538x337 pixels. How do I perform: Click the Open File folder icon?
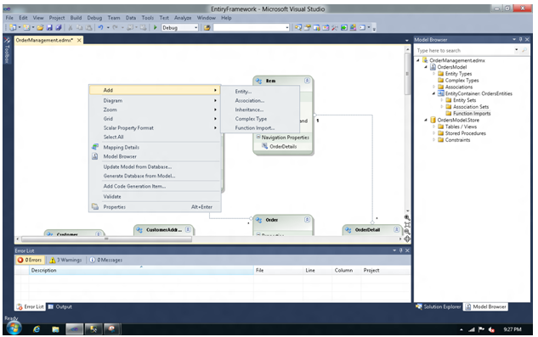pos(40,27)
